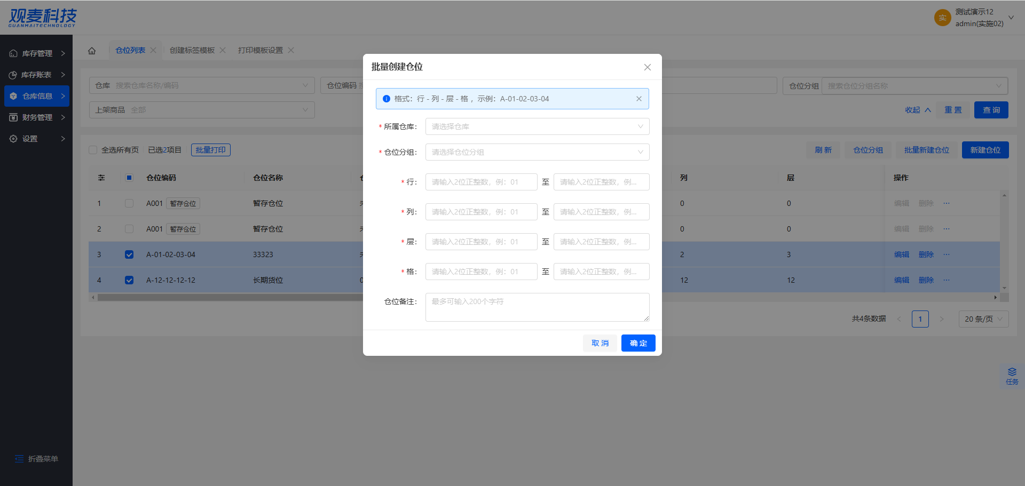Toggle the 全选所有页 checkbox

click(93, 150)
